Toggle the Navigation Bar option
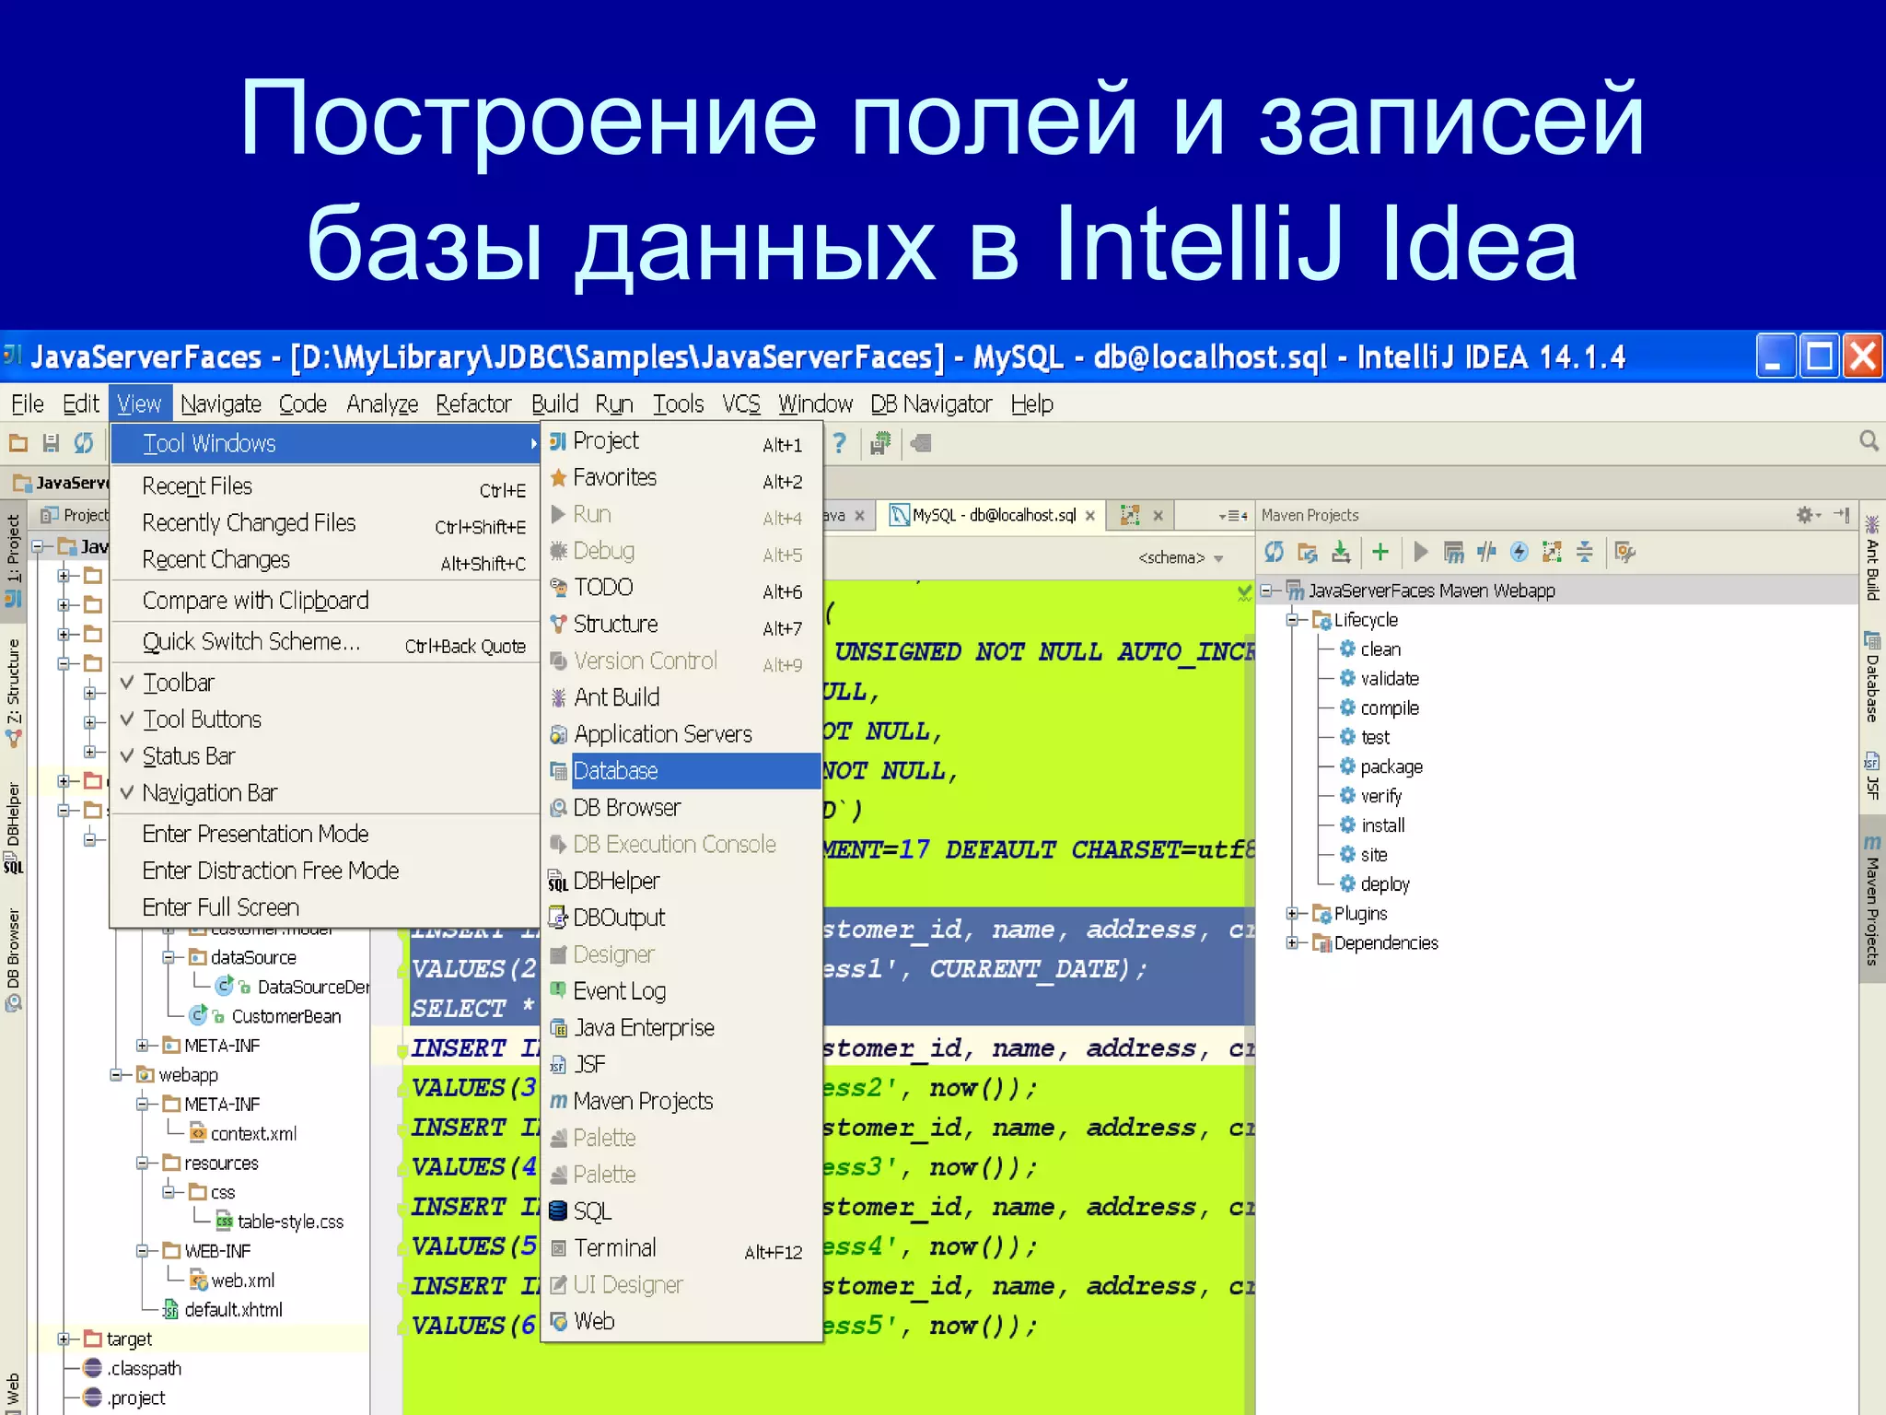Screen dimensions: 1886x1415 point(325,793)
